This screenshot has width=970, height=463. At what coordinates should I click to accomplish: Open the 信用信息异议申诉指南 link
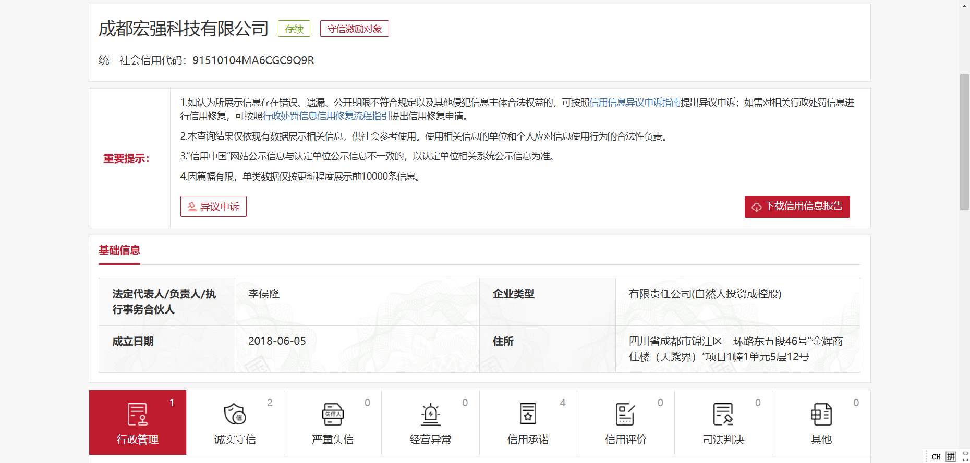coord(635,103)
